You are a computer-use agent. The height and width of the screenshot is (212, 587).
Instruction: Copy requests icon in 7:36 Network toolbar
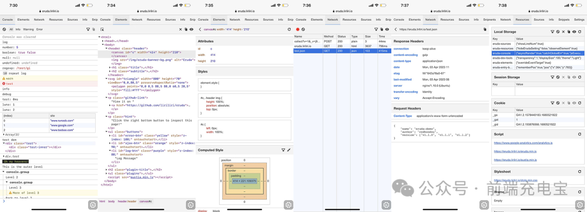point(382,29)
